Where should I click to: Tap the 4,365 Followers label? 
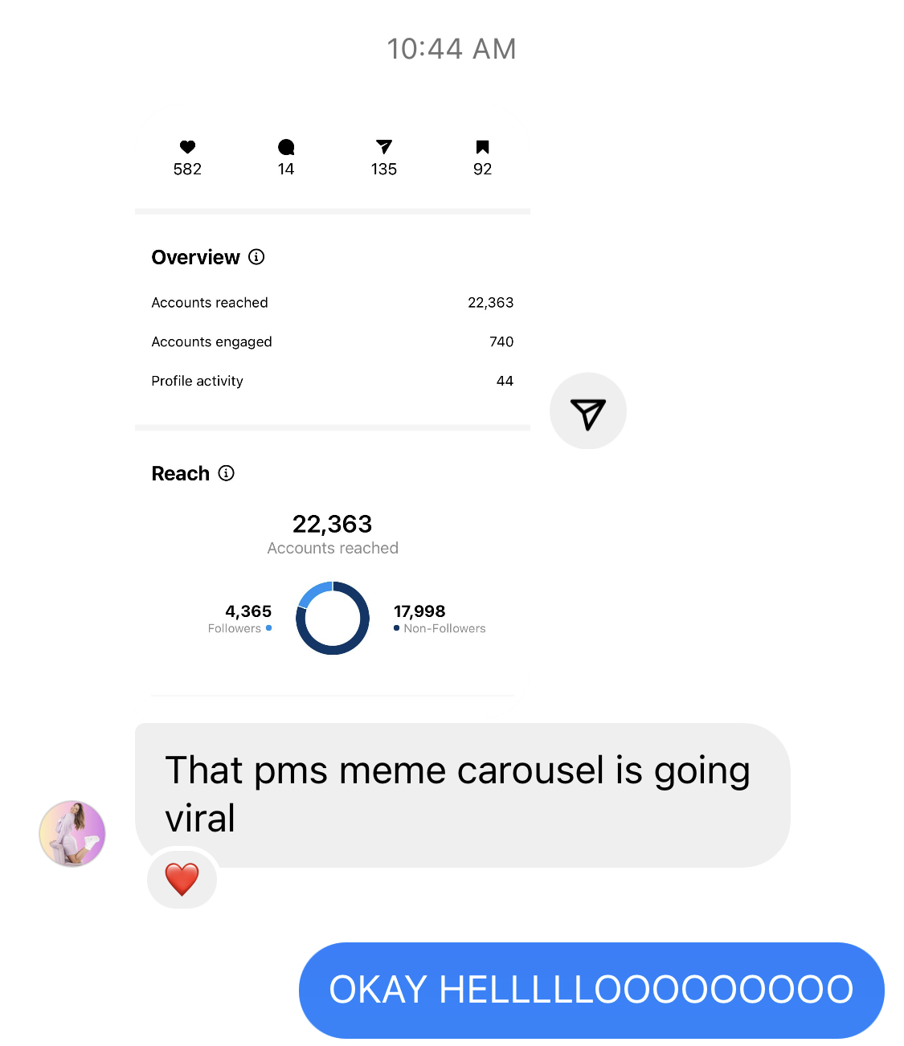(239, 619)
